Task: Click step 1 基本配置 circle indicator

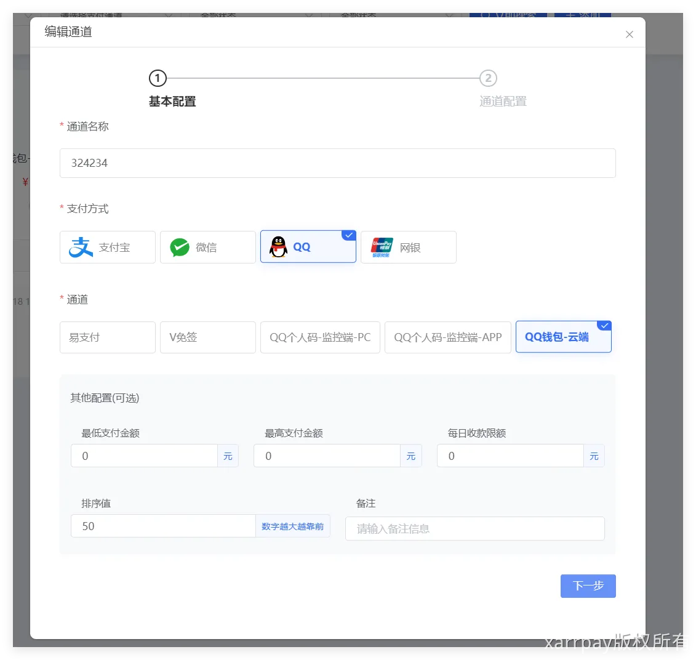Action: [x=158, y=78]
